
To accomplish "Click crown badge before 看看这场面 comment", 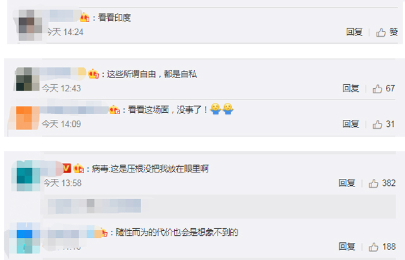I will 115,110.
